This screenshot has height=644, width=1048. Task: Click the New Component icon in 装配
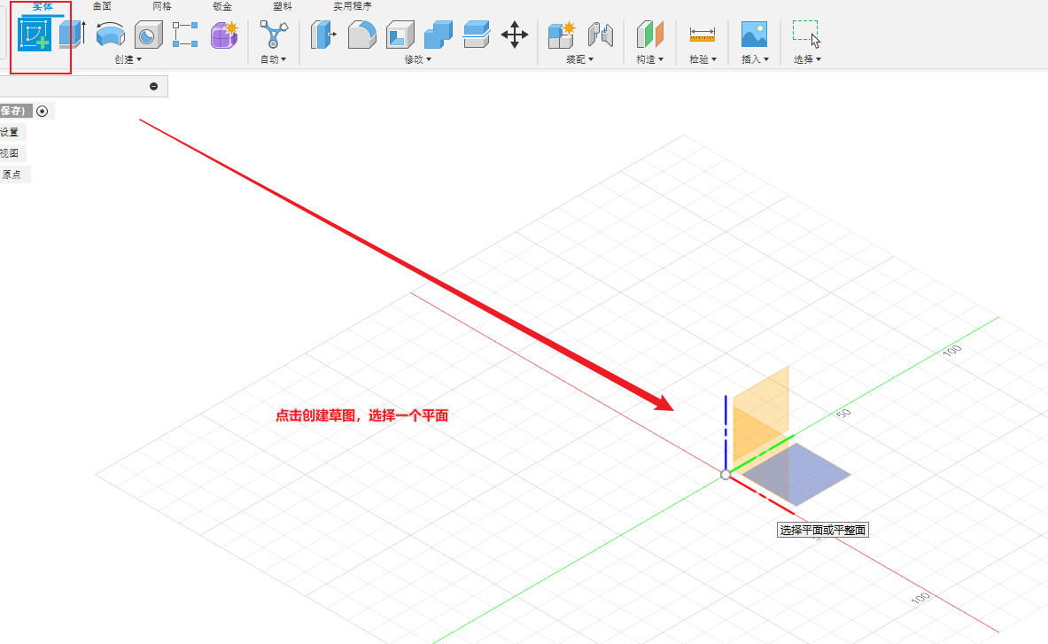(562, 35)
